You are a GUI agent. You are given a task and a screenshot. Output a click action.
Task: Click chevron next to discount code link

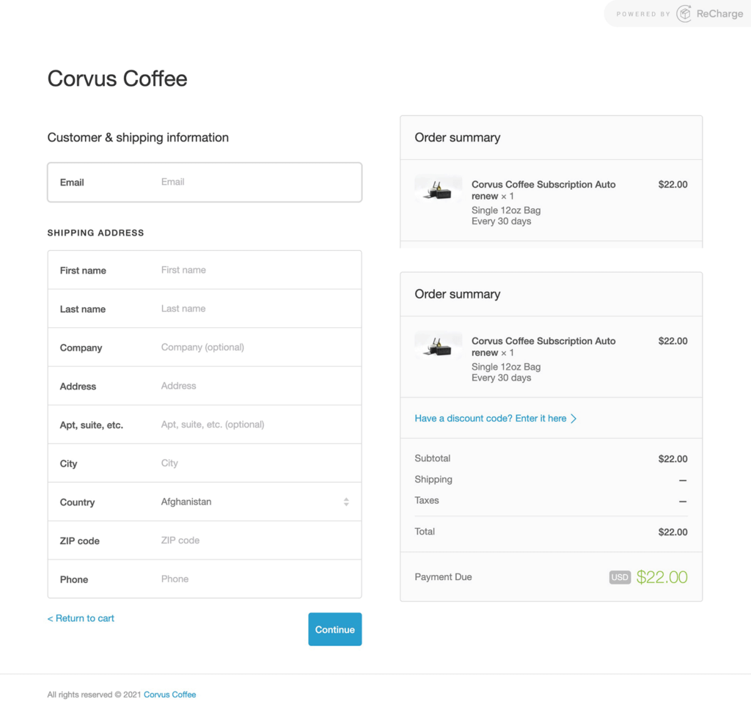pyautogui.click(x=574, y=419)
